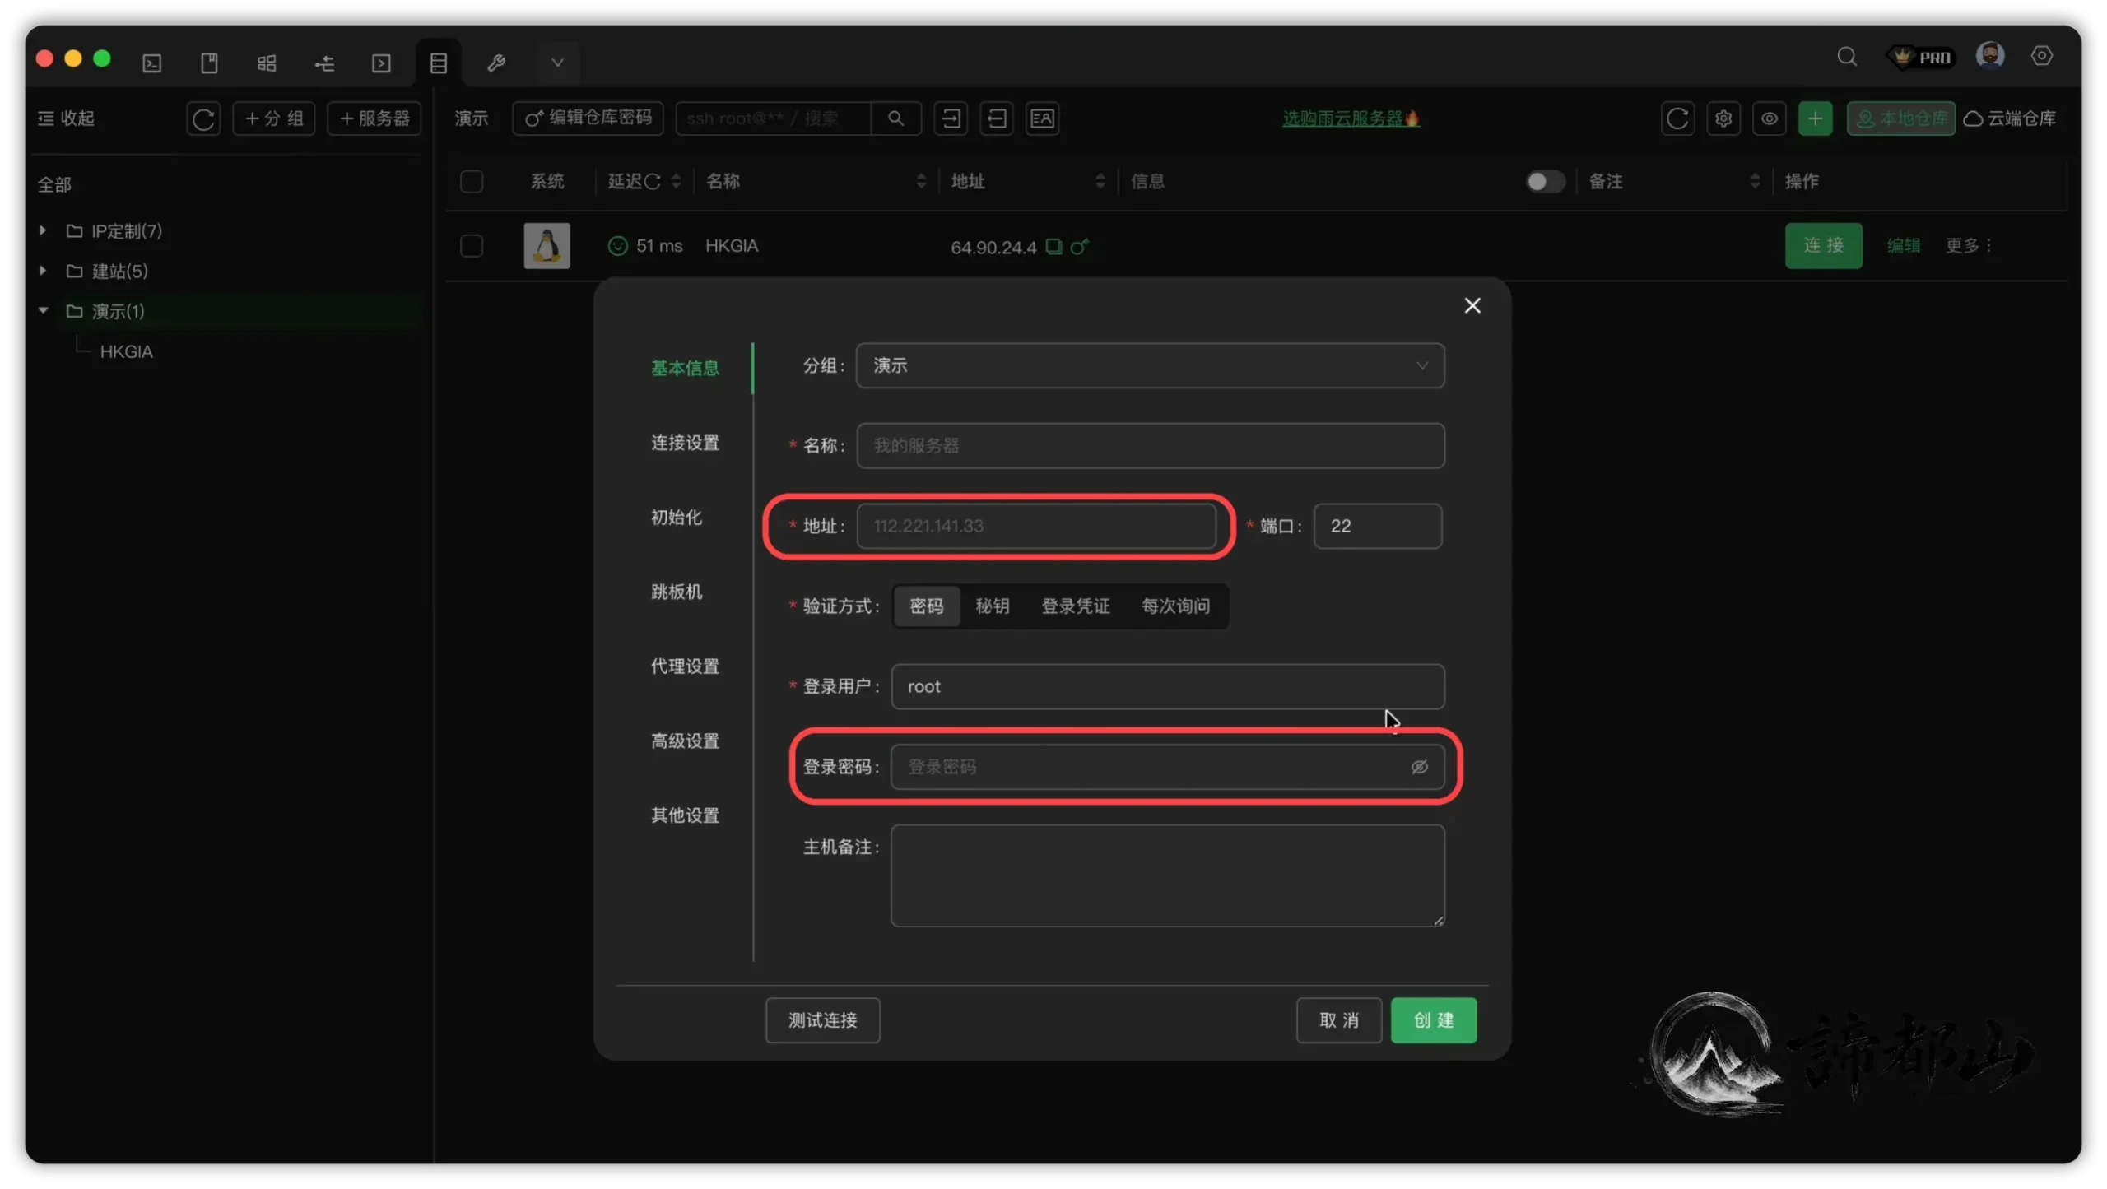This screenshot has width=2107, height=1189.
Task: Click the refresh icon left of gear
Action: click(x=1677, y=118)
